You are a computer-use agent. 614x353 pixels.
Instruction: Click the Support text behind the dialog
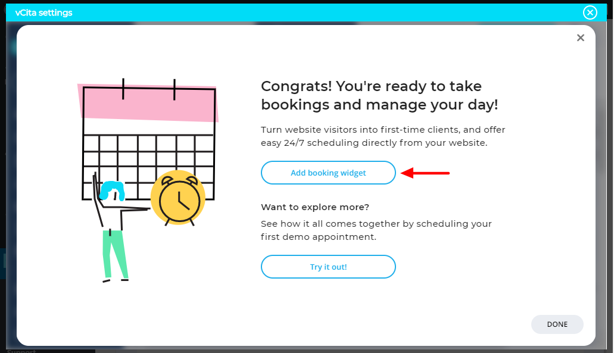(x=21, y=351)
